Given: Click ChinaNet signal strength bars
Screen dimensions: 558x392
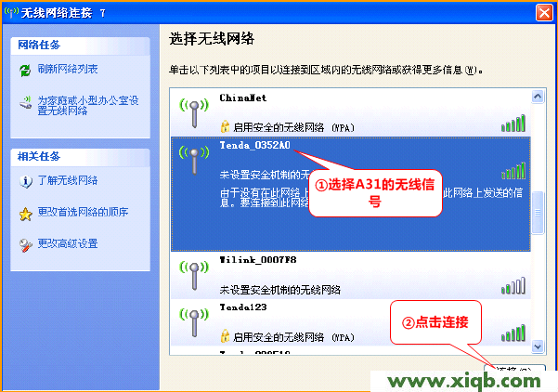Looking at the screenshot, I should [x=513, y=123].
